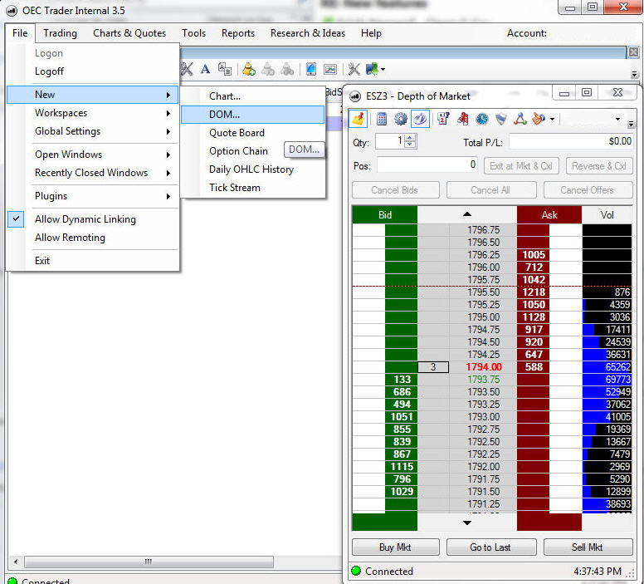Screen dimensions: 644x584
Task: Click the blue shield icon in DOM toolbar
Action: coord(501,120)
